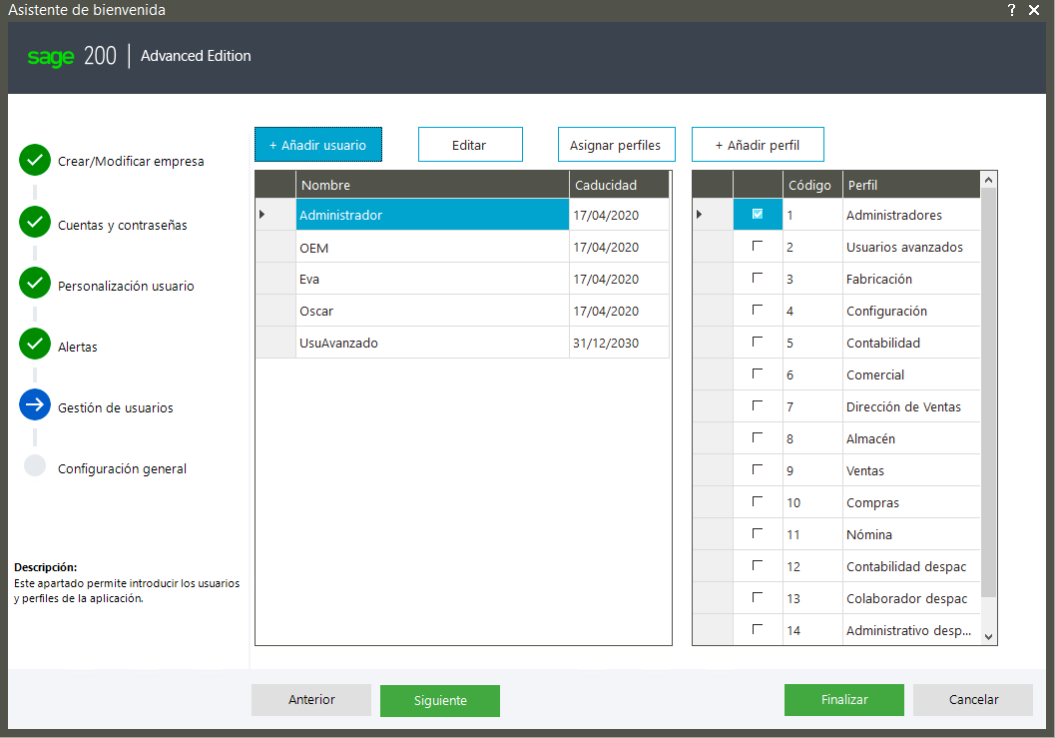Check the Fabricación profile checkbox
Image resolution: width=1055 pixels, height=738 pixels.
(757, 278)
